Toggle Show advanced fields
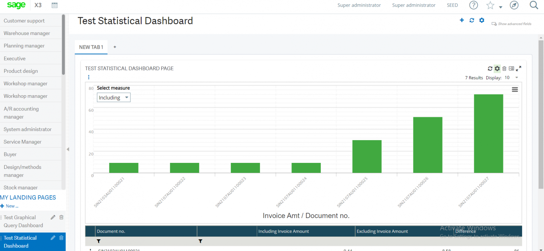 pyautogui.click(x=511, y=23)
